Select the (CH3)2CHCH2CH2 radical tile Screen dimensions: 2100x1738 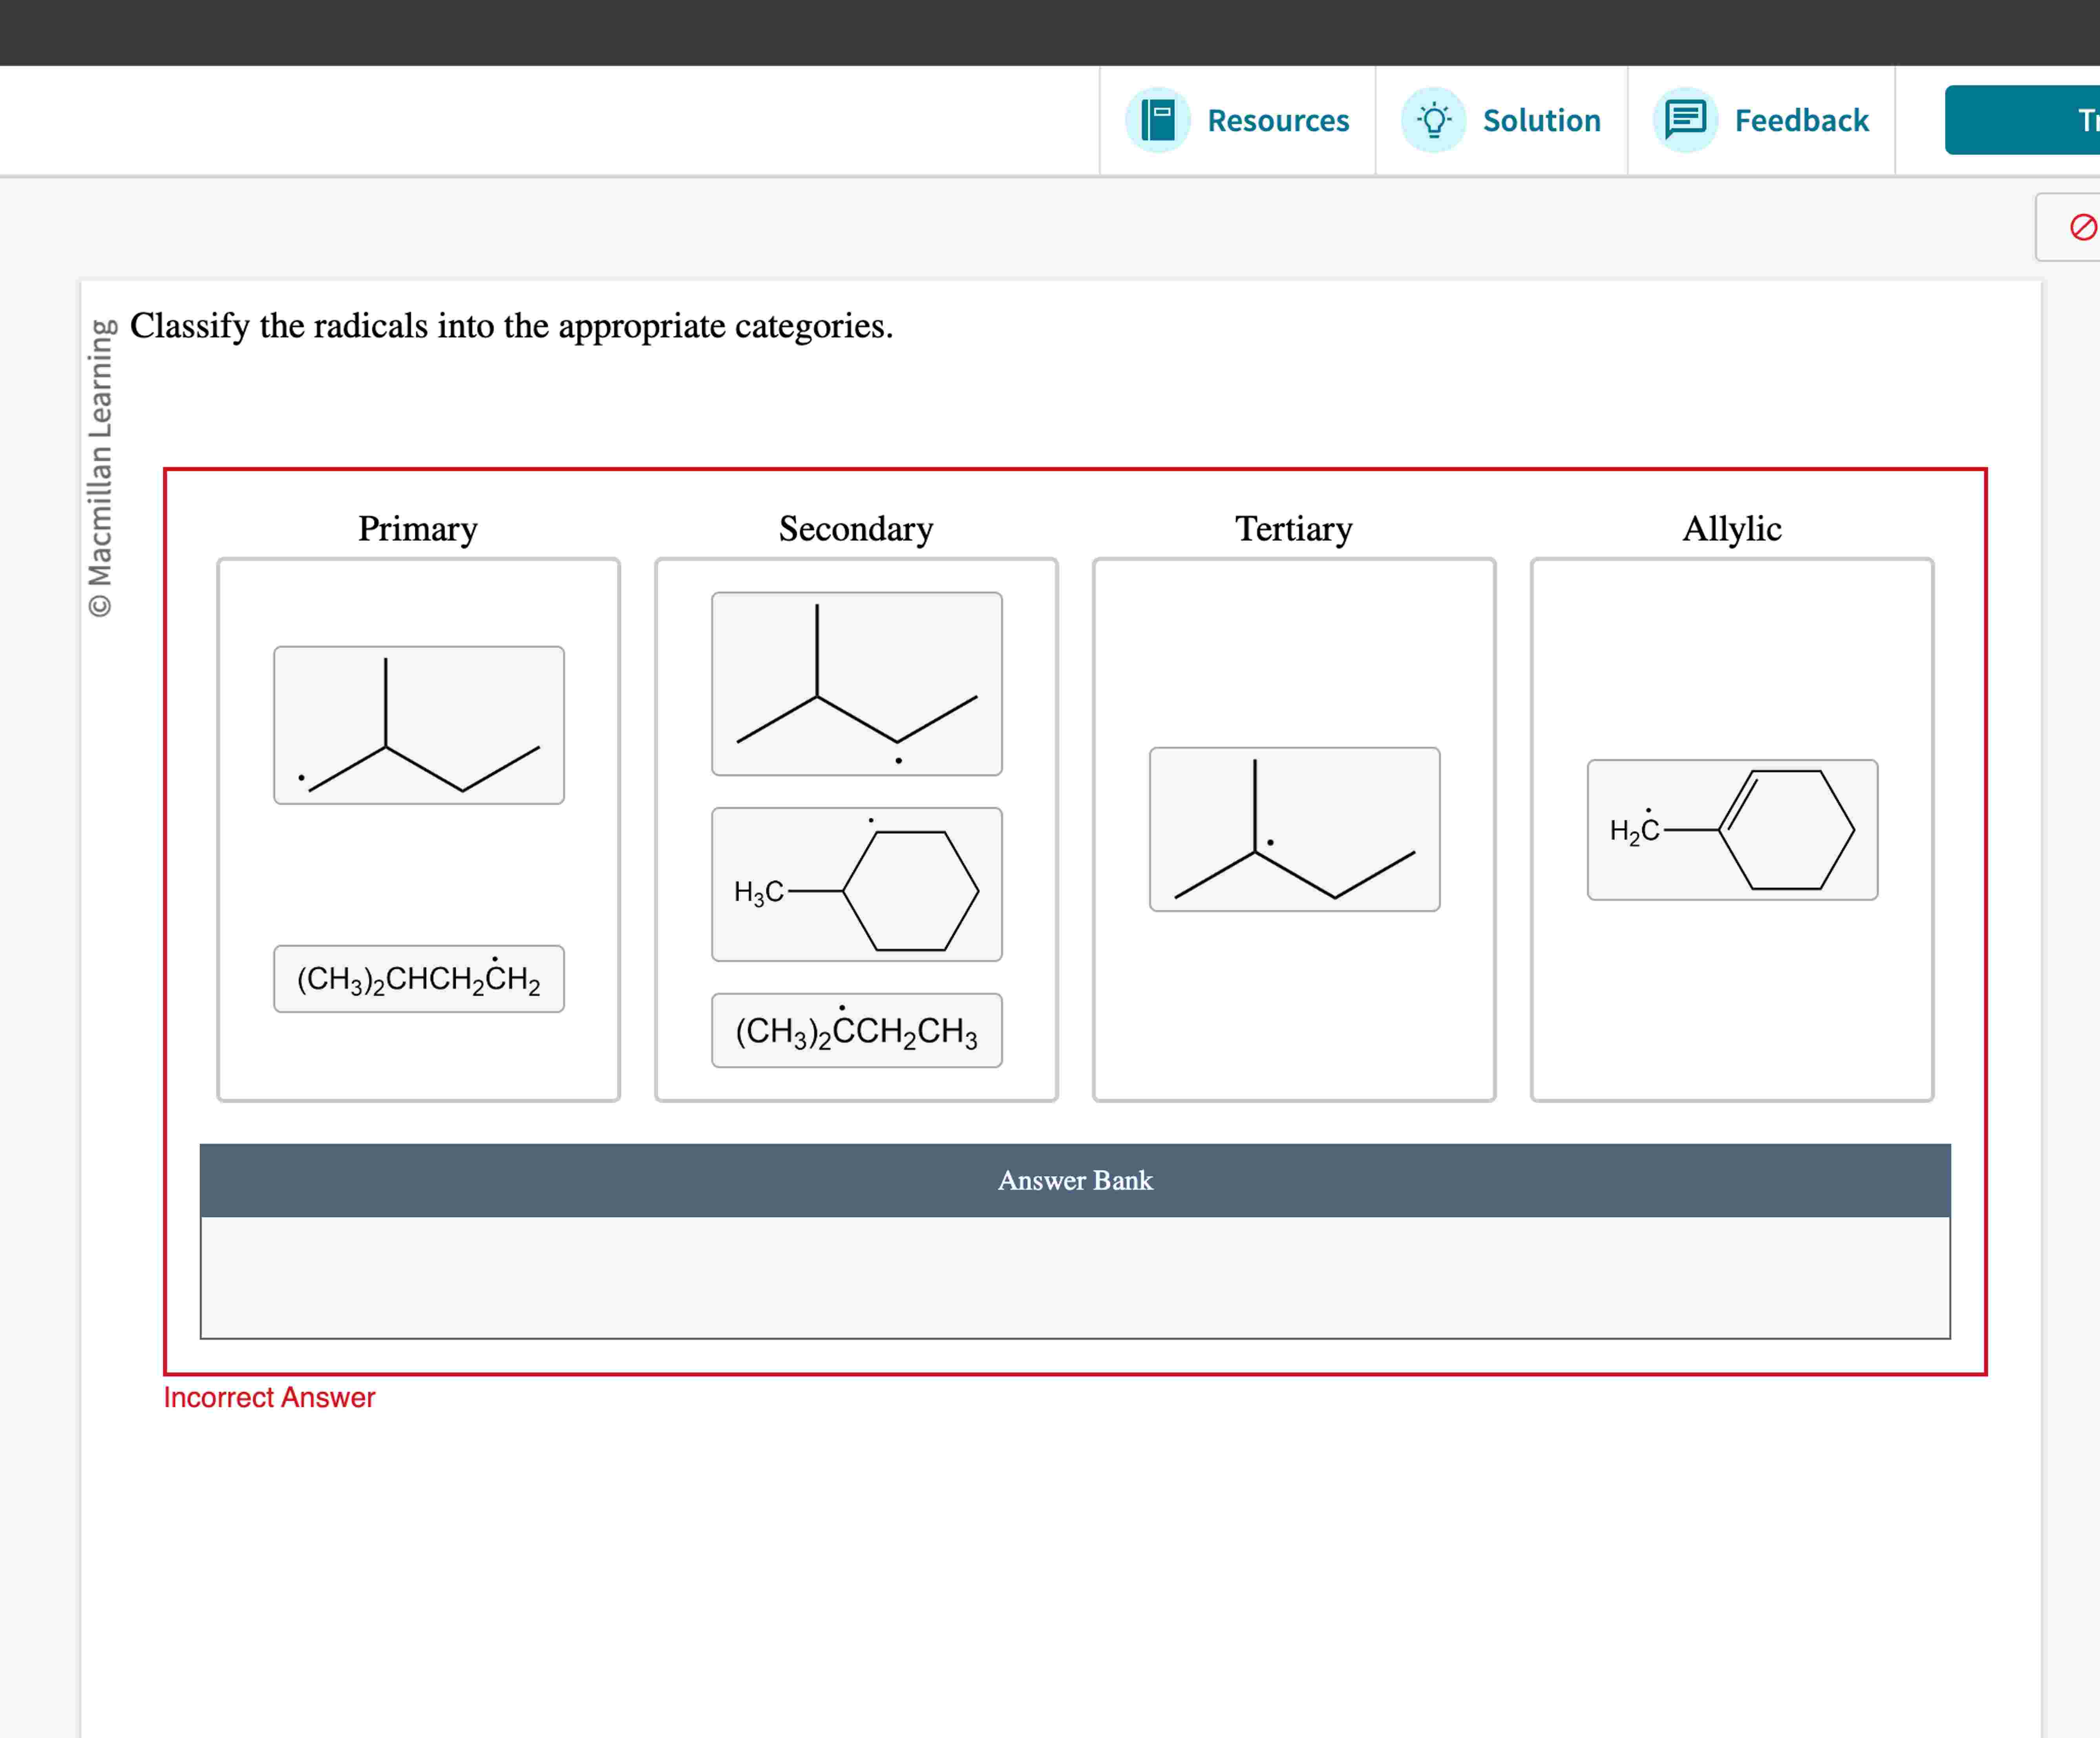tap(418, 978)
